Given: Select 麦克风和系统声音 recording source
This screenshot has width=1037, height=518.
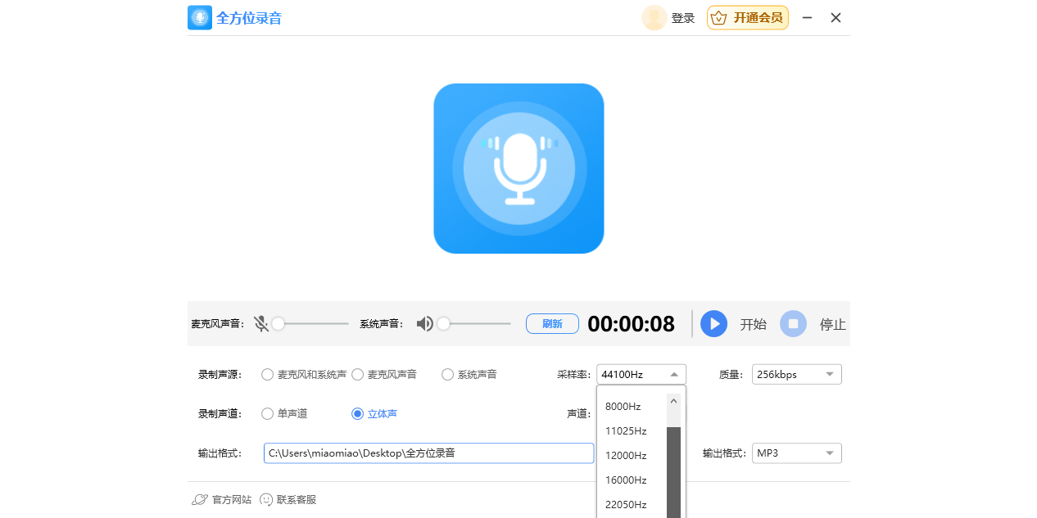Looking at the screenshot, I should tap(267, 375).
